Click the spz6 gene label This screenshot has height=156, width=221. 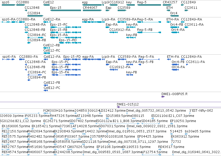5,2
